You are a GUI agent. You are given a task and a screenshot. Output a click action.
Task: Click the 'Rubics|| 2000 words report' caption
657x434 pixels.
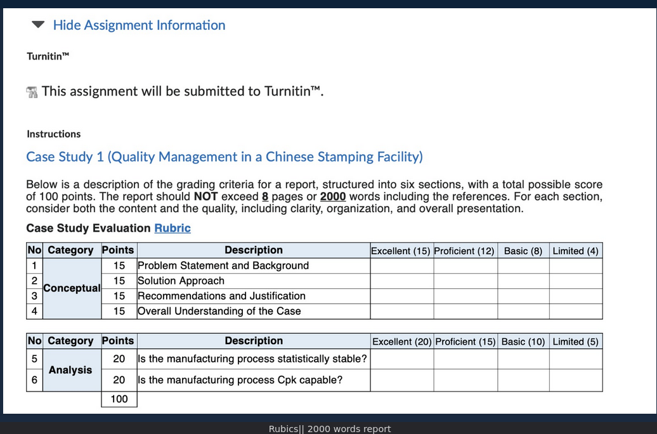(330, 429)
